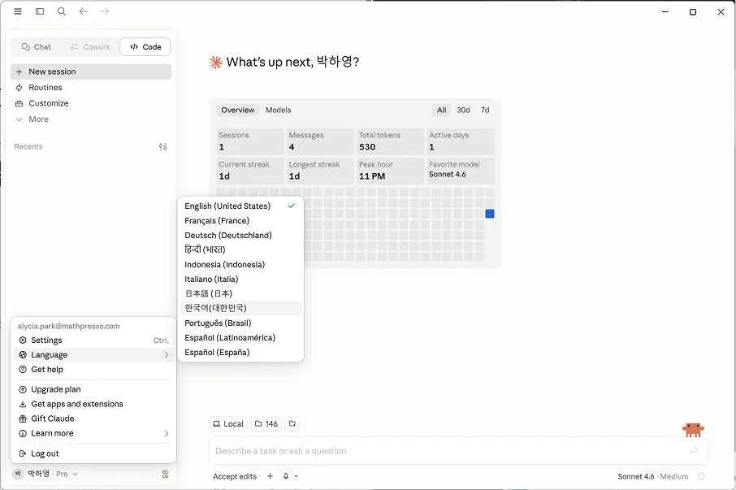The height and width of the screenshot is (490, 736).
Task: Open the hamburger menu icon
Action: (18, 11)
